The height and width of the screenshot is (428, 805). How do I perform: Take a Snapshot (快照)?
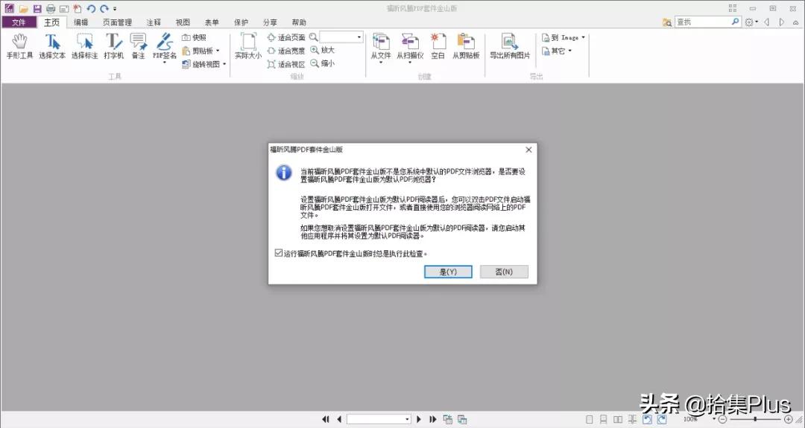tap(194, 37)
